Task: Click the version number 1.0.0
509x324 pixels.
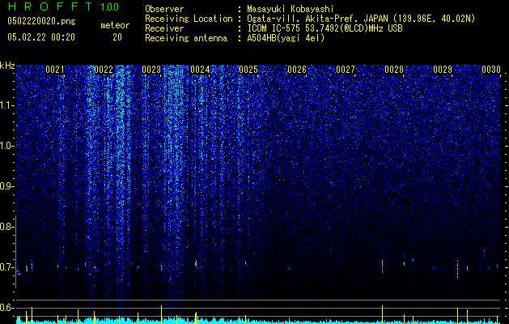Action: click(x=110, y=6)
